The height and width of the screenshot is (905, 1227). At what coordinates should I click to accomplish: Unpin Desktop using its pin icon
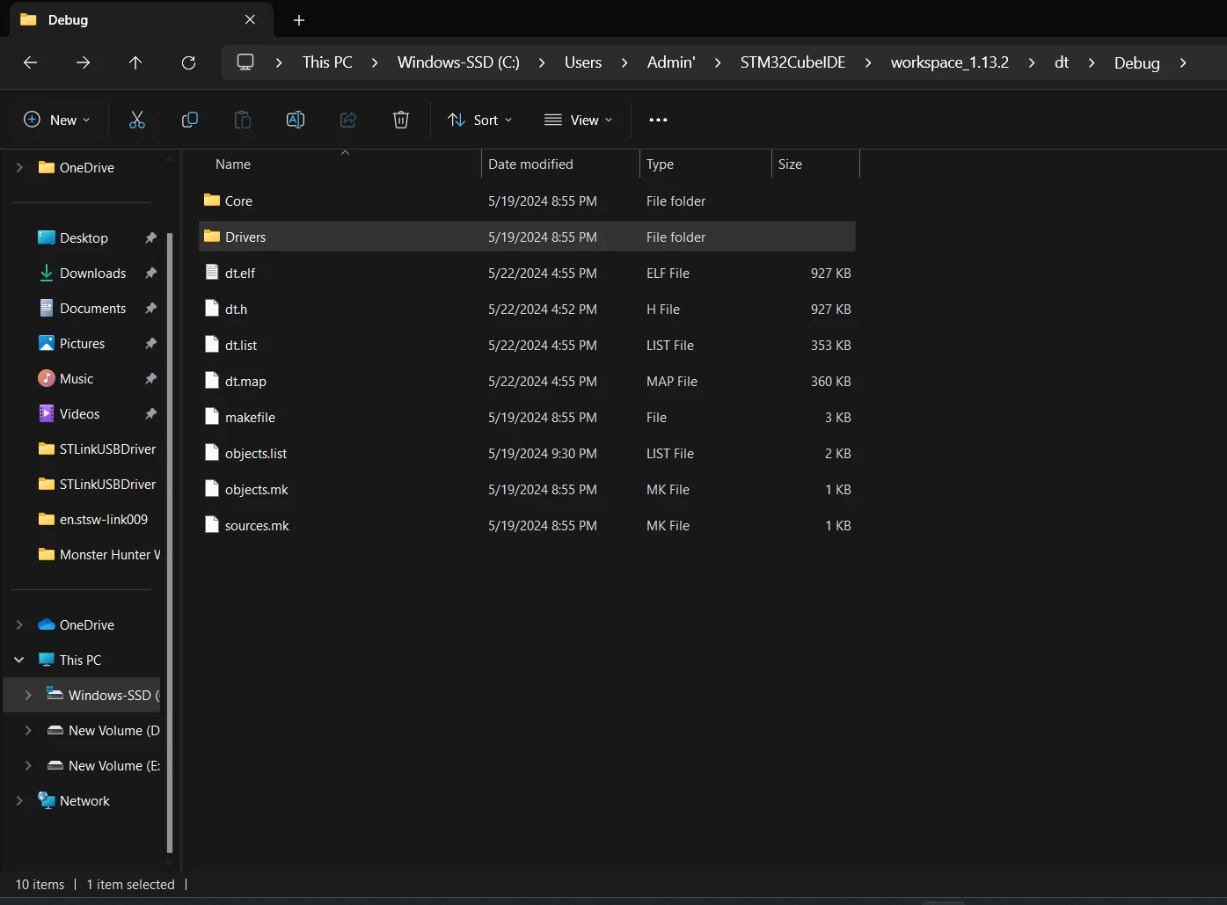tap(150, 237)
